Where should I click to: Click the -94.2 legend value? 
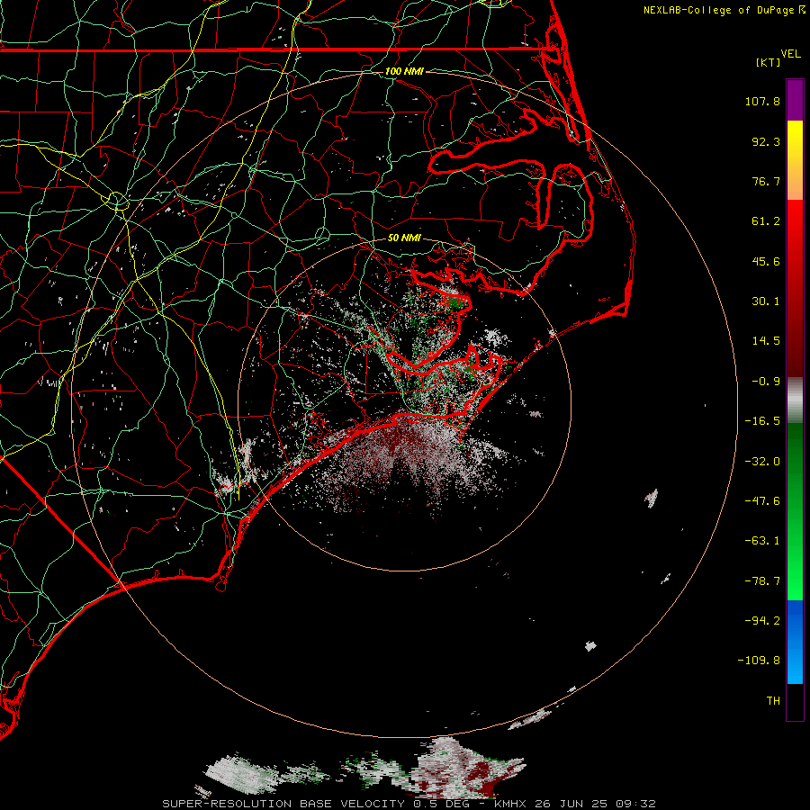[762, 620]
